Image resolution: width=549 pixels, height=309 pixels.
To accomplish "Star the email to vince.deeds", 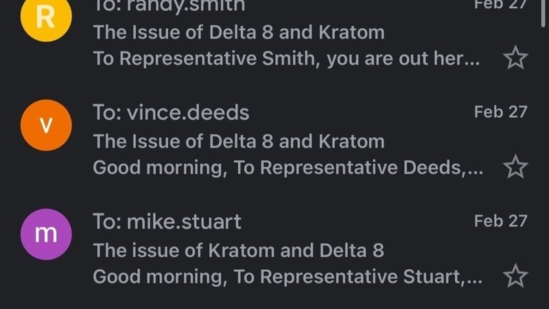I will (515, 166).
